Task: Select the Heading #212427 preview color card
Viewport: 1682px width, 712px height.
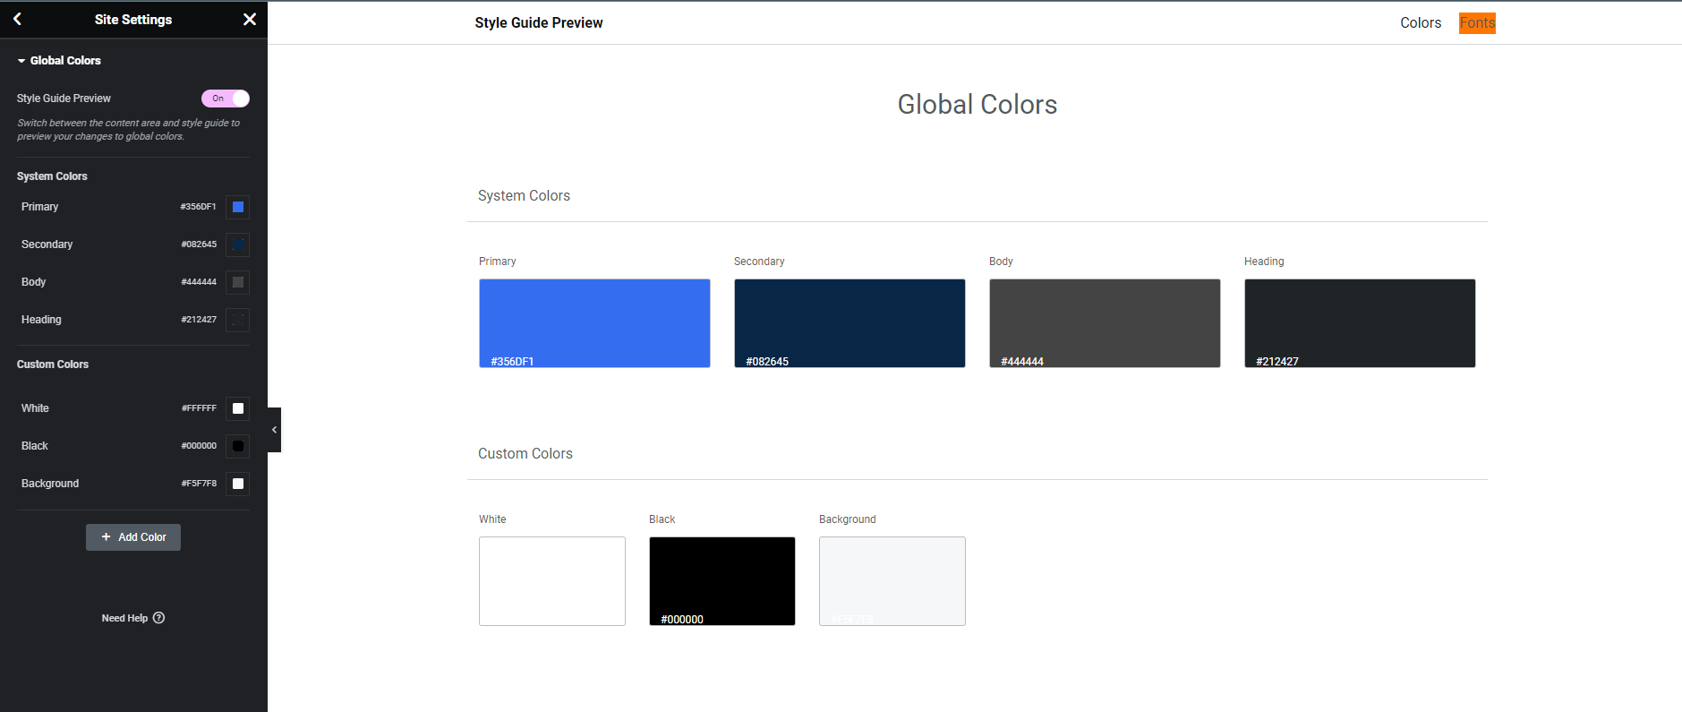Action: [1360, 323]
